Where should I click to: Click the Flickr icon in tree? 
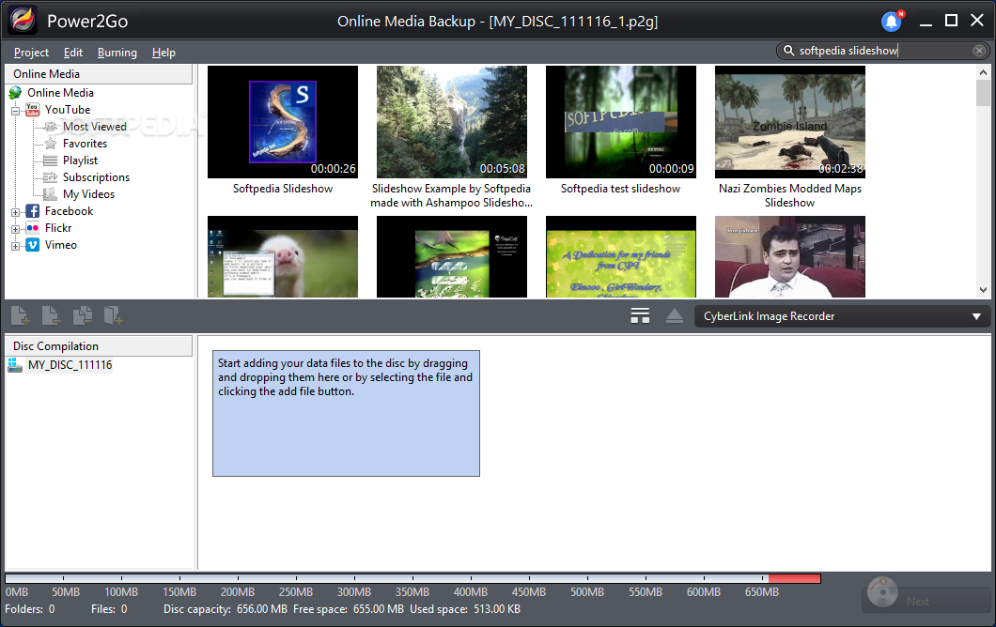pos(32,228)
